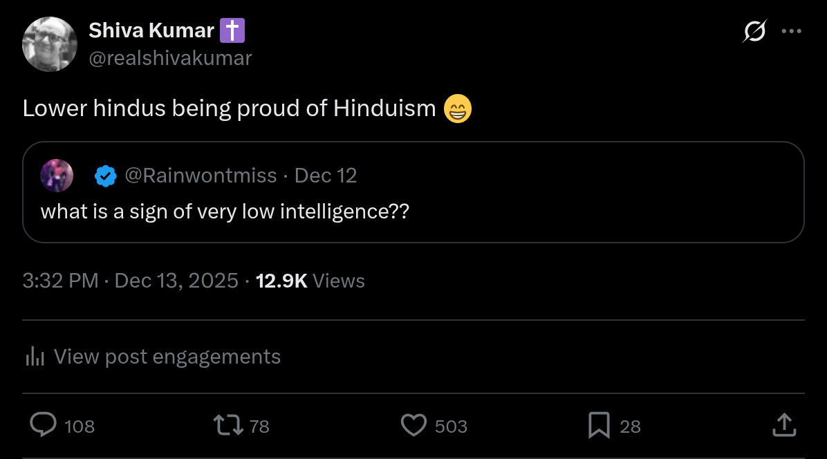Click the Dec 12 date on the quoted post
Viewport: 827px width, 459px height.
[x=326, y=176]
